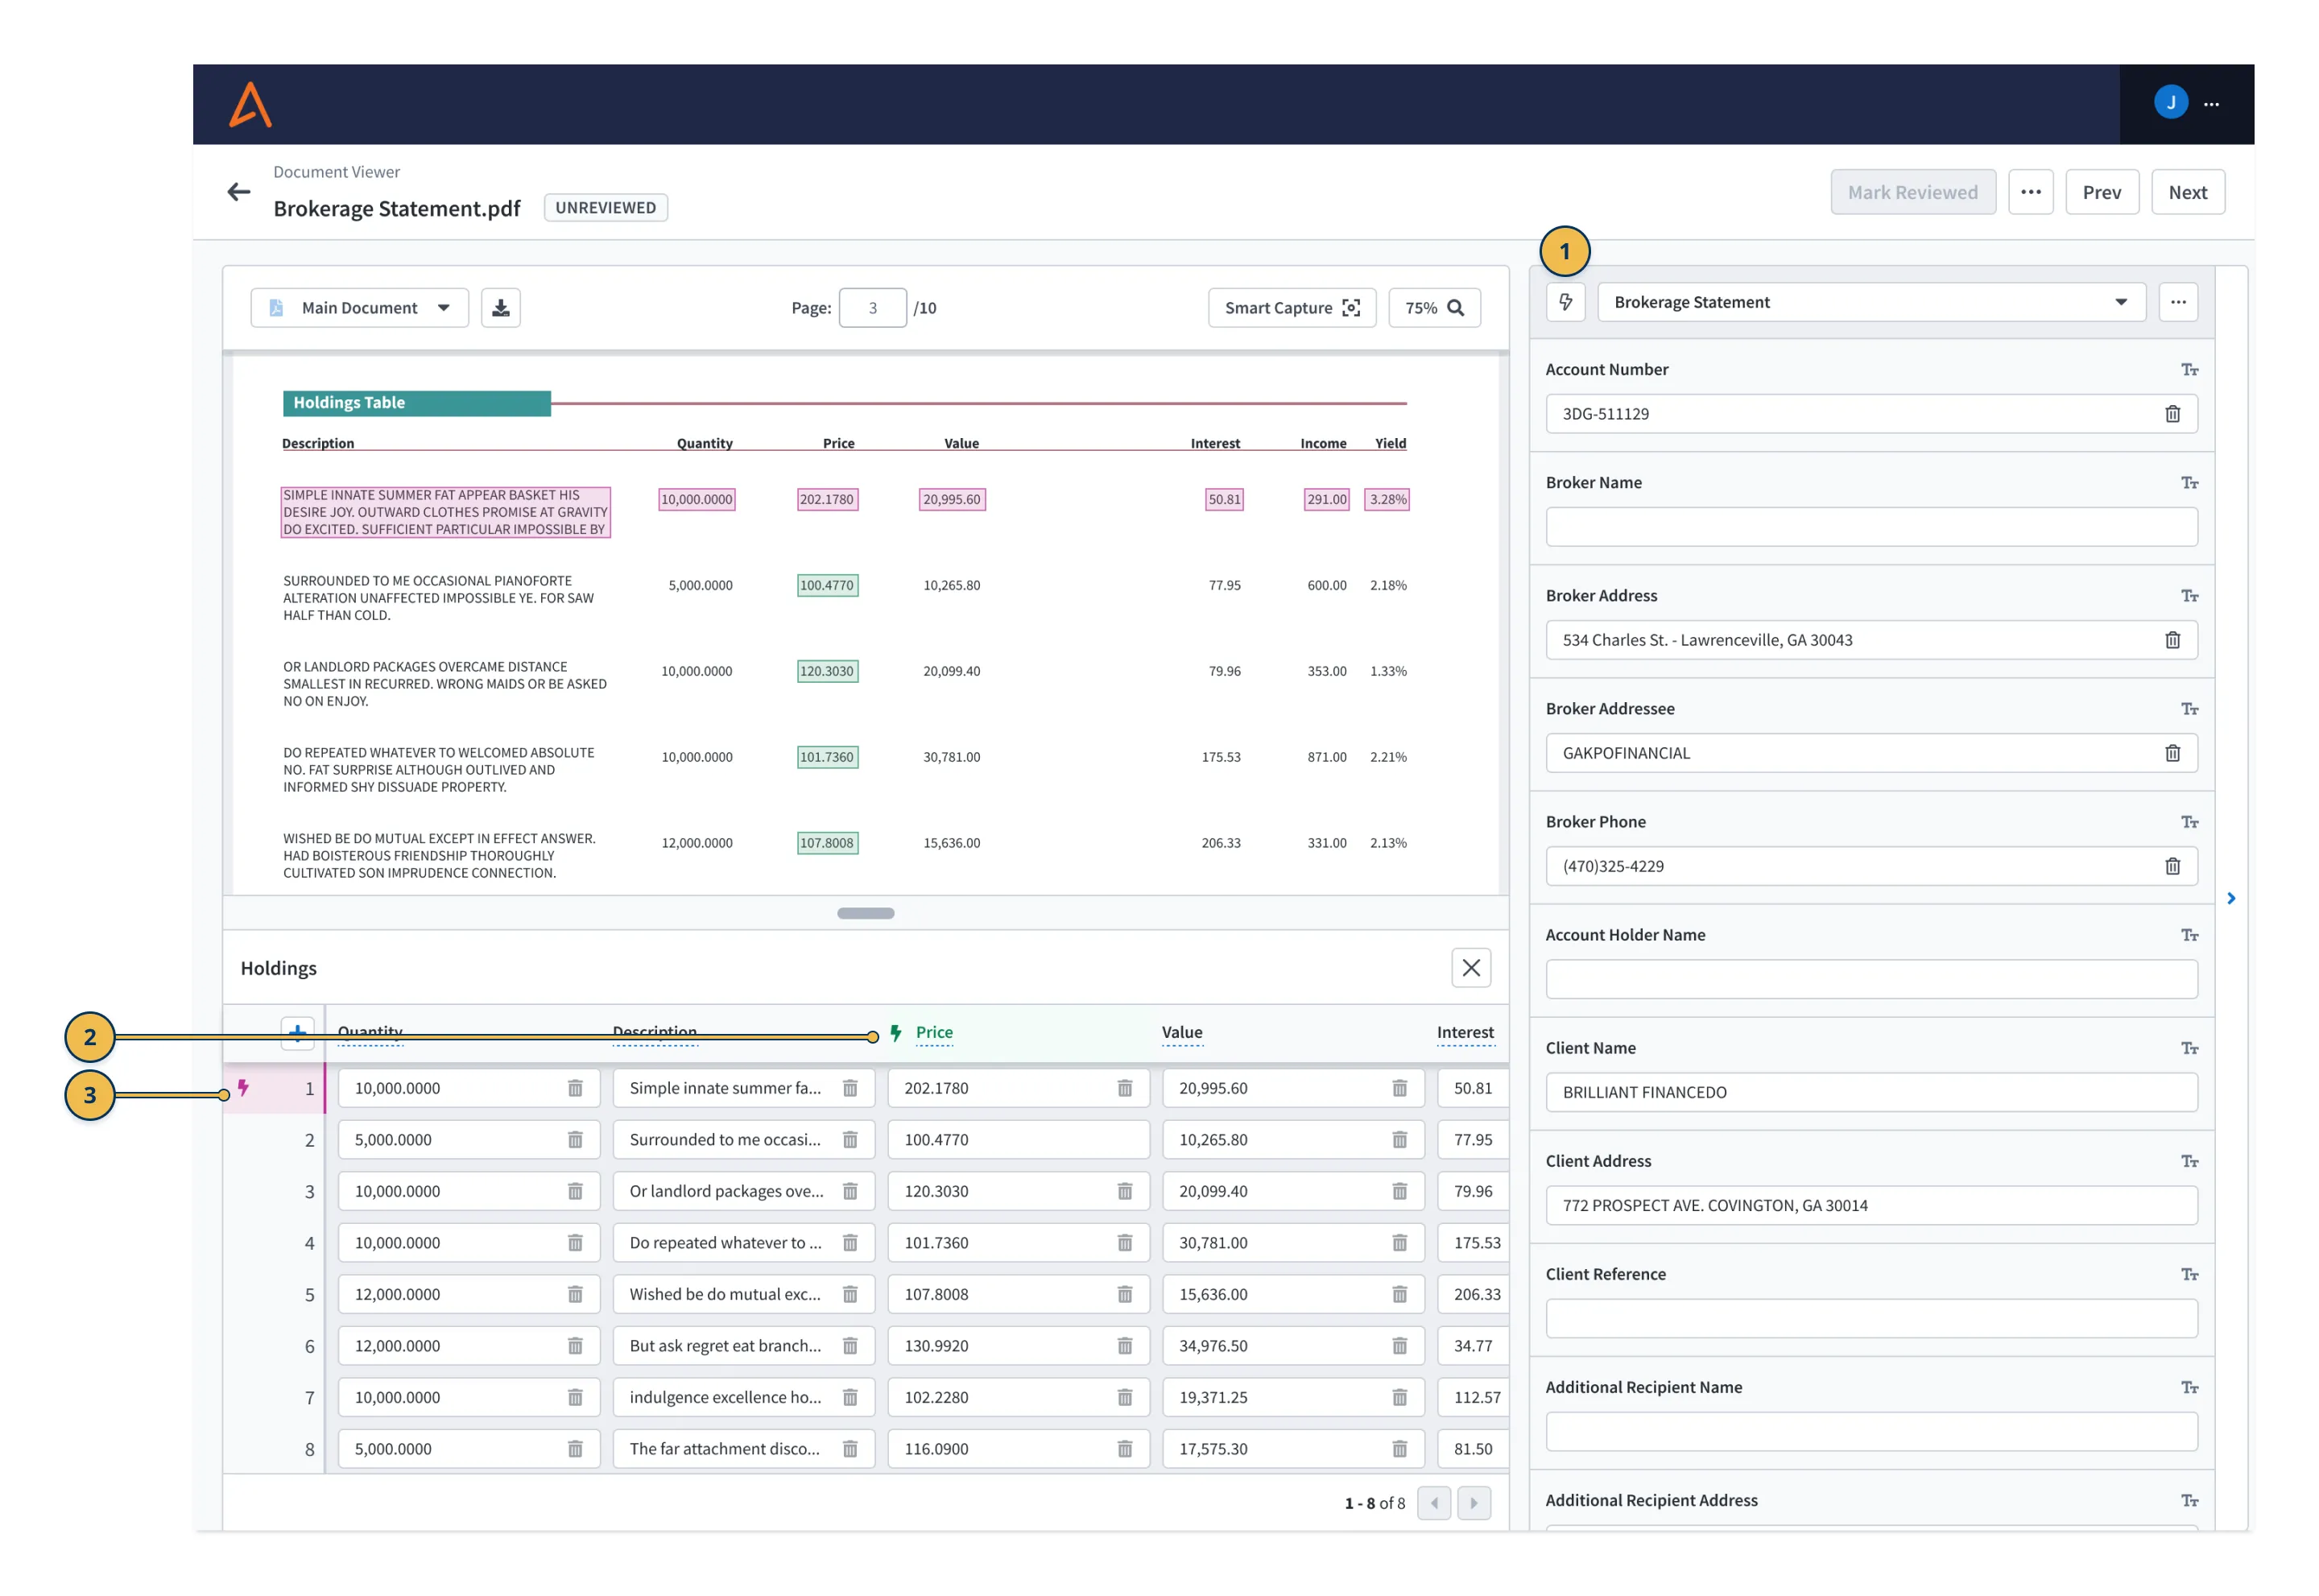
Task: Delete the Broker Phone value
Action: (x=2172, y=866)
